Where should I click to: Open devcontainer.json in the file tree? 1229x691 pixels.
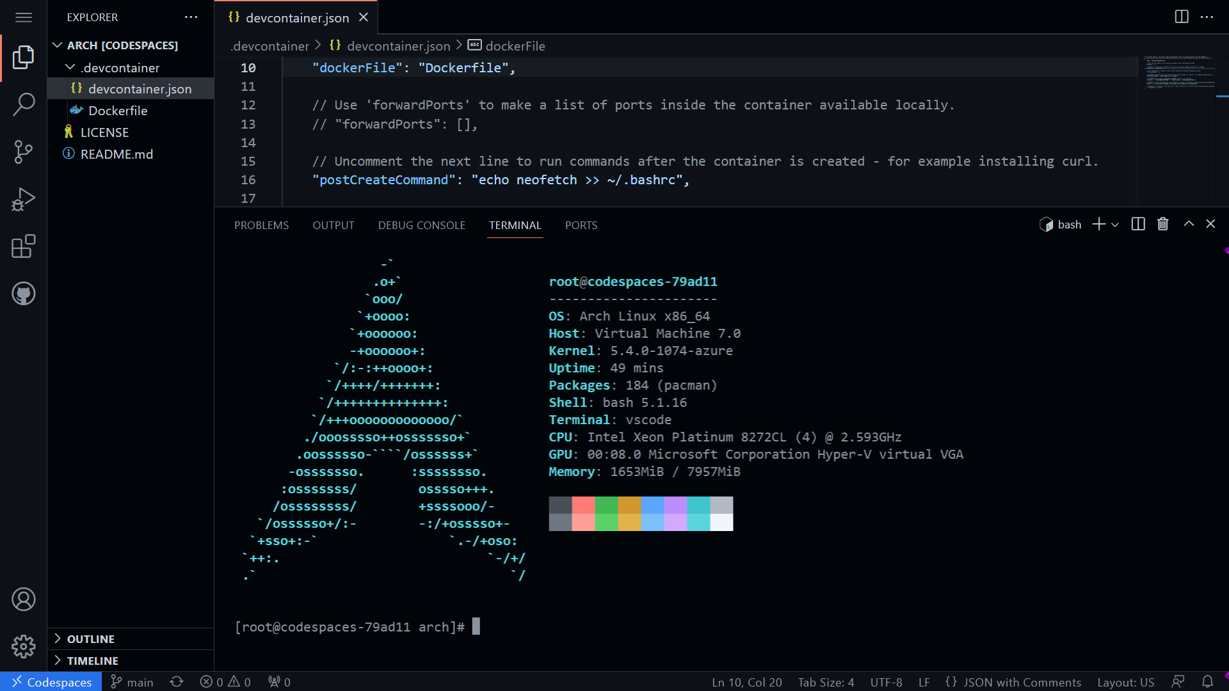pos(131,89)
